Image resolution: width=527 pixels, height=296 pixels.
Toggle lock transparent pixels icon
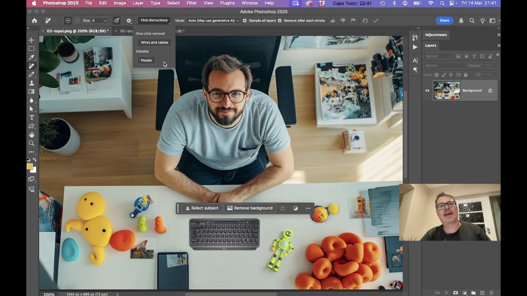click(436, 75)
